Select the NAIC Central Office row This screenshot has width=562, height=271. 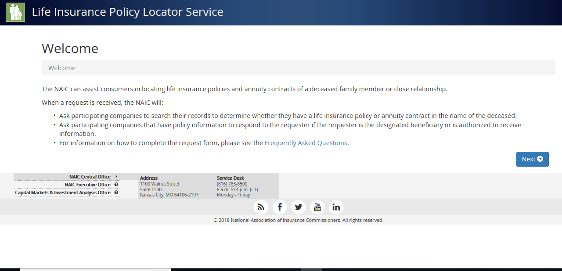click(90, 177)
